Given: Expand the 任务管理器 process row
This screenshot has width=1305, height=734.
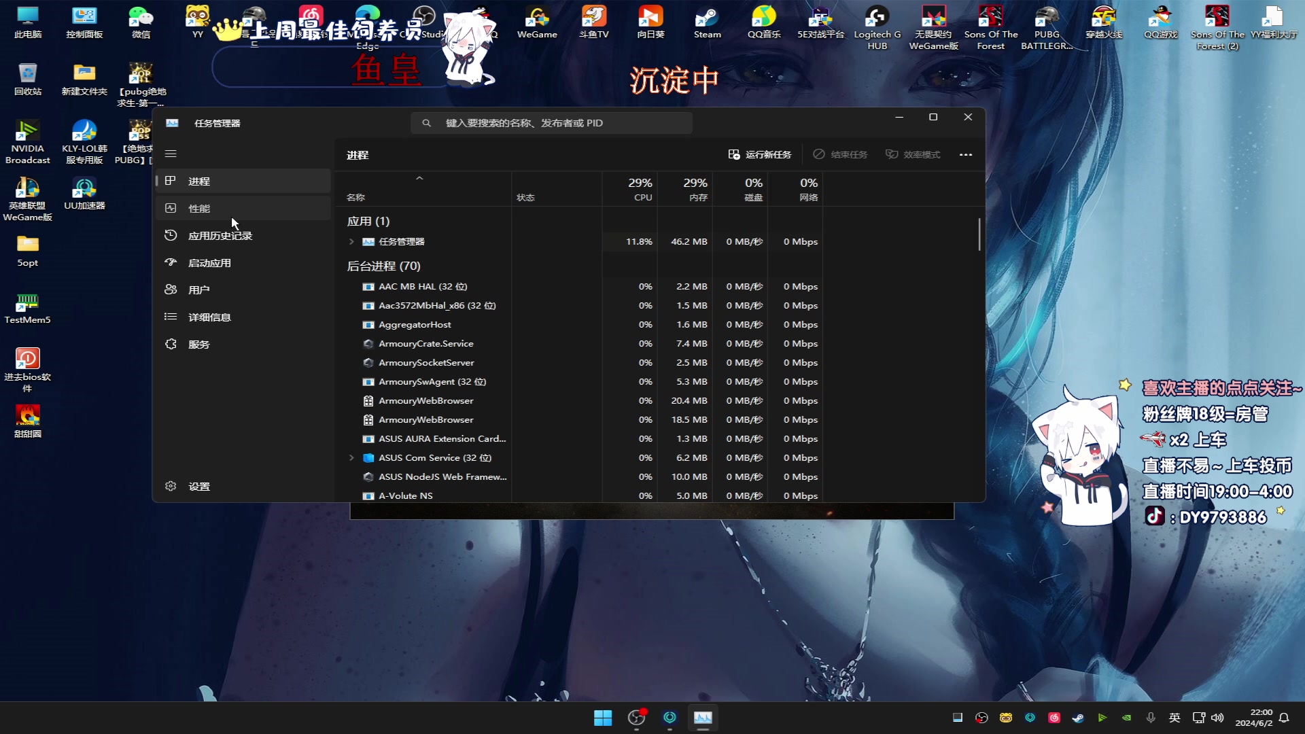Looking at the screenshot, I should (x=351, y=242).
